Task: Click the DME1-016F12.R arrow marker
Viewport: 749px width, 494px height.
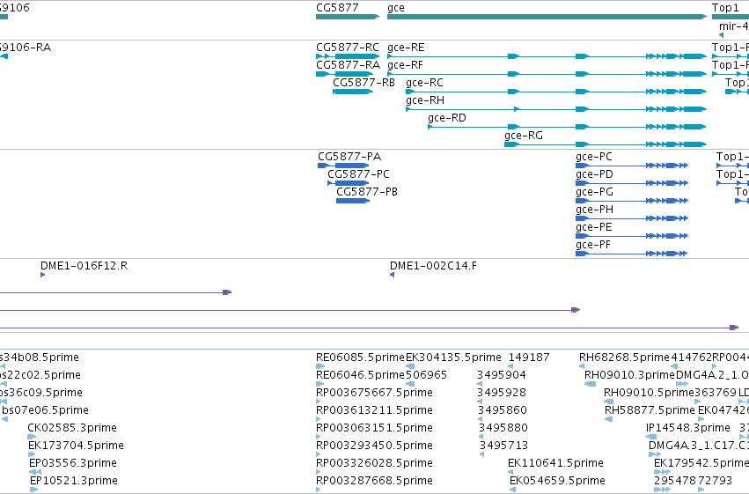Action: [x=43, y=275]
